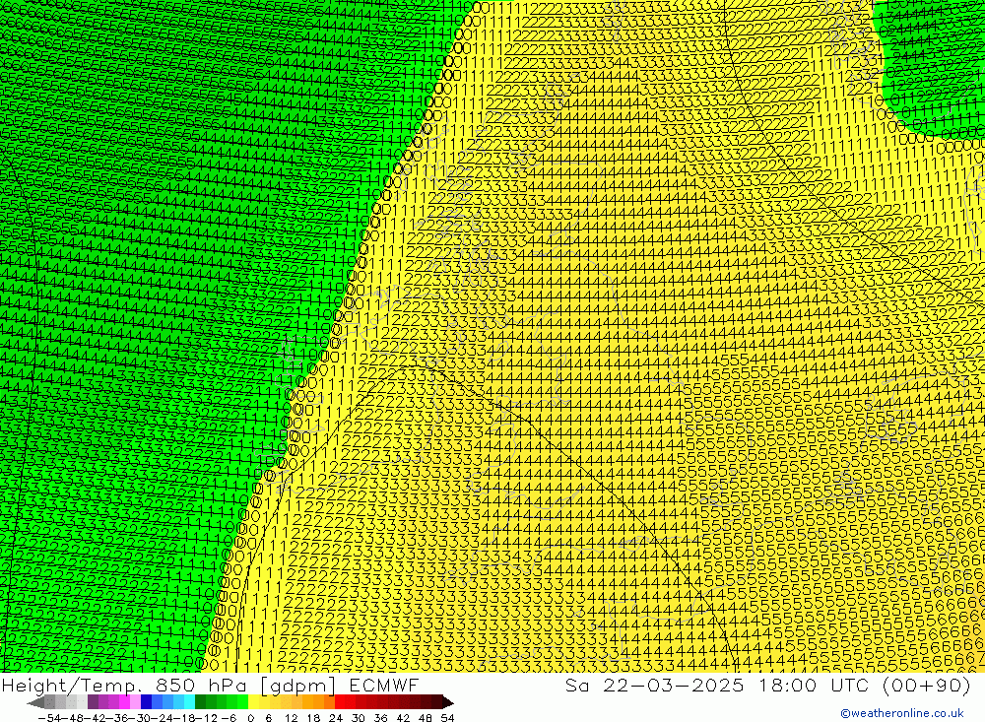
Task: Choose the red legend swatch at 24
Action: click(x=340, y=702)
